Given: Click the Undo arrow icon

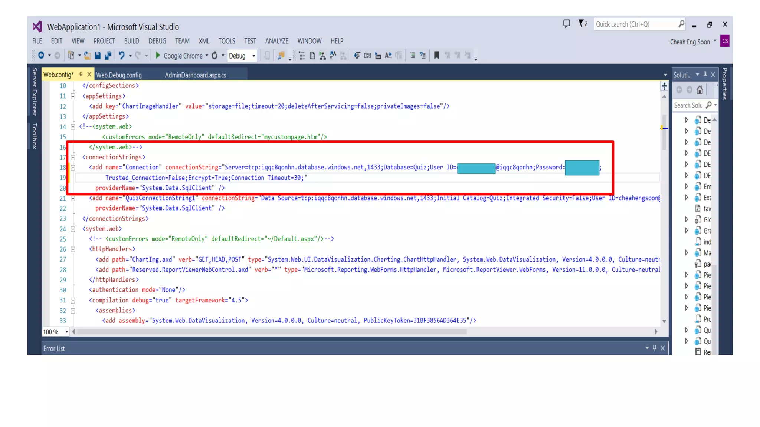Looking at the screenshot, I should click(121, 56).
